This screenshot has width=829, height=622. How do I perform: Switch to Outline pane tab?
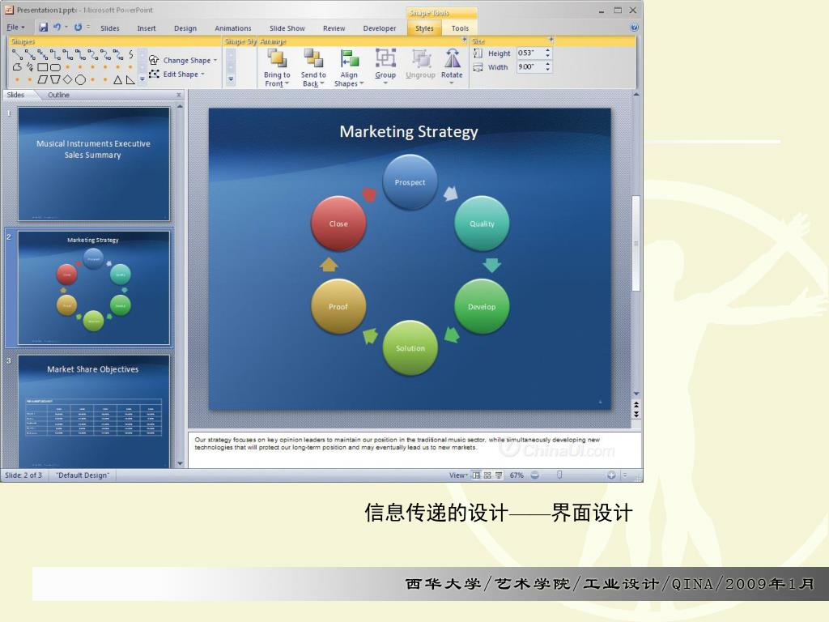point(58,96)
